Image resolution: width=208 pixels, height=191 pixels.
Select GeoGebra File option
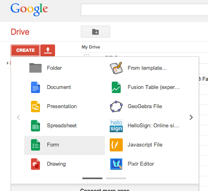click(145, 107)
